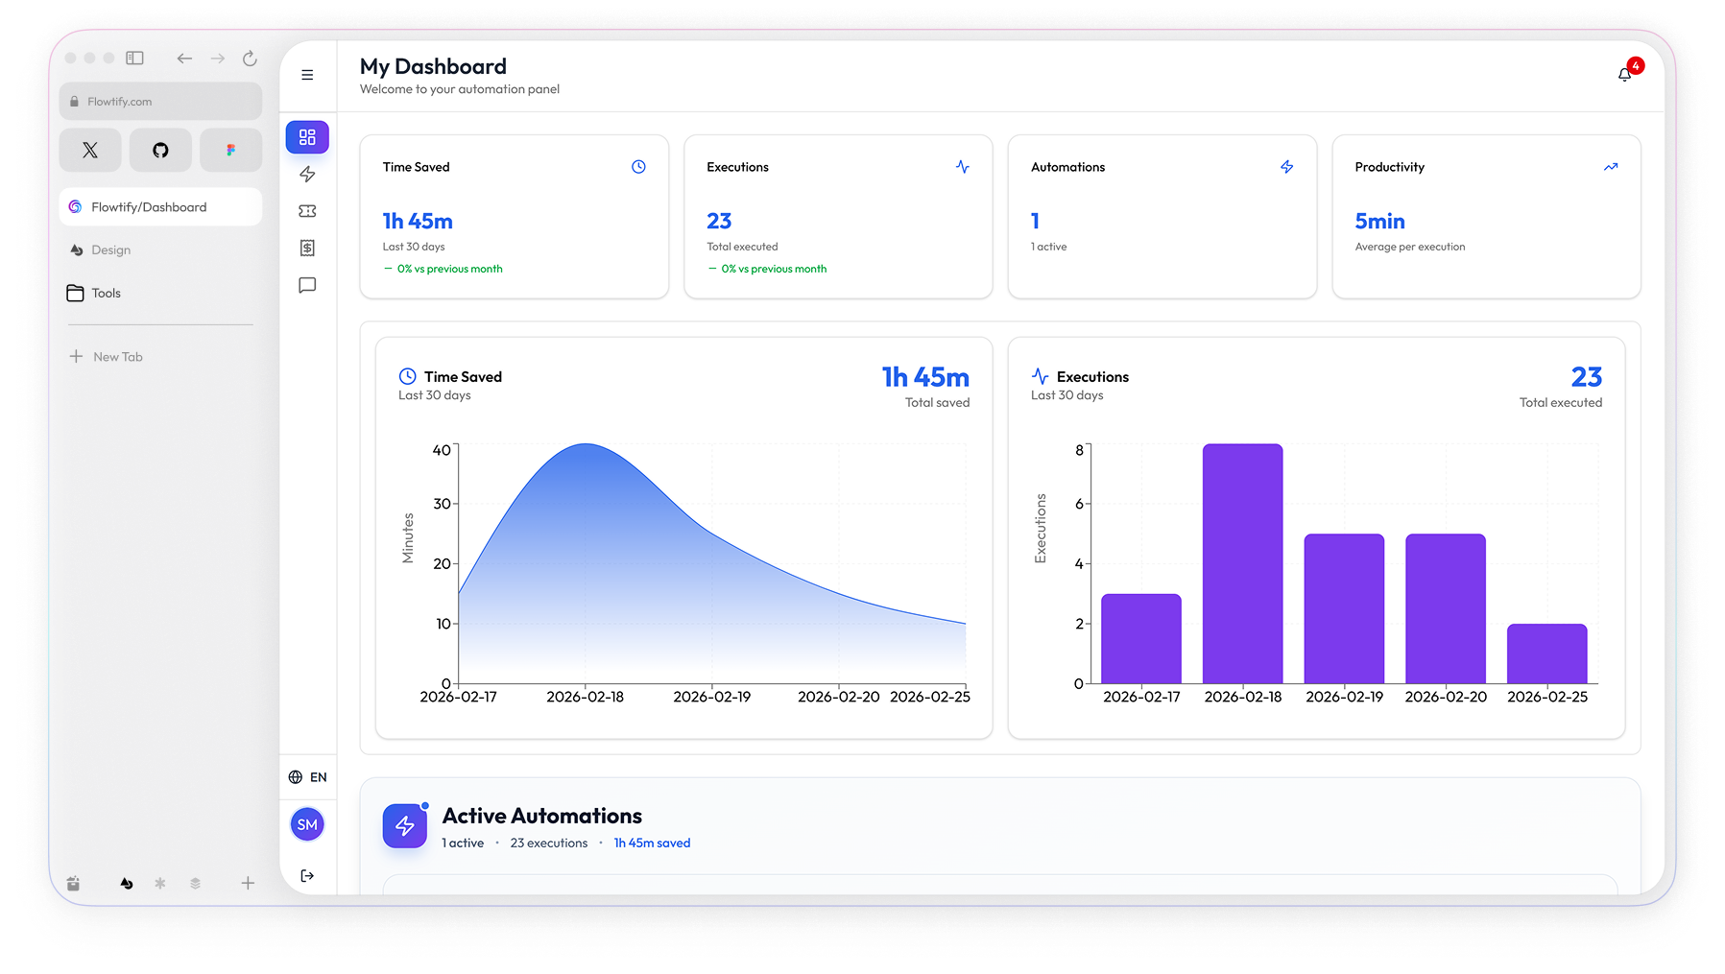Open the Figma shortcut in the browser sidebar
This screenshot has height=974, width=1725.
pyautogui.click(x=230, y=150)
